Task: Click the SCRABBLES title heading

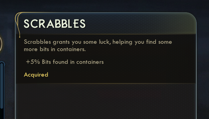Action: (x=55, y=24)
